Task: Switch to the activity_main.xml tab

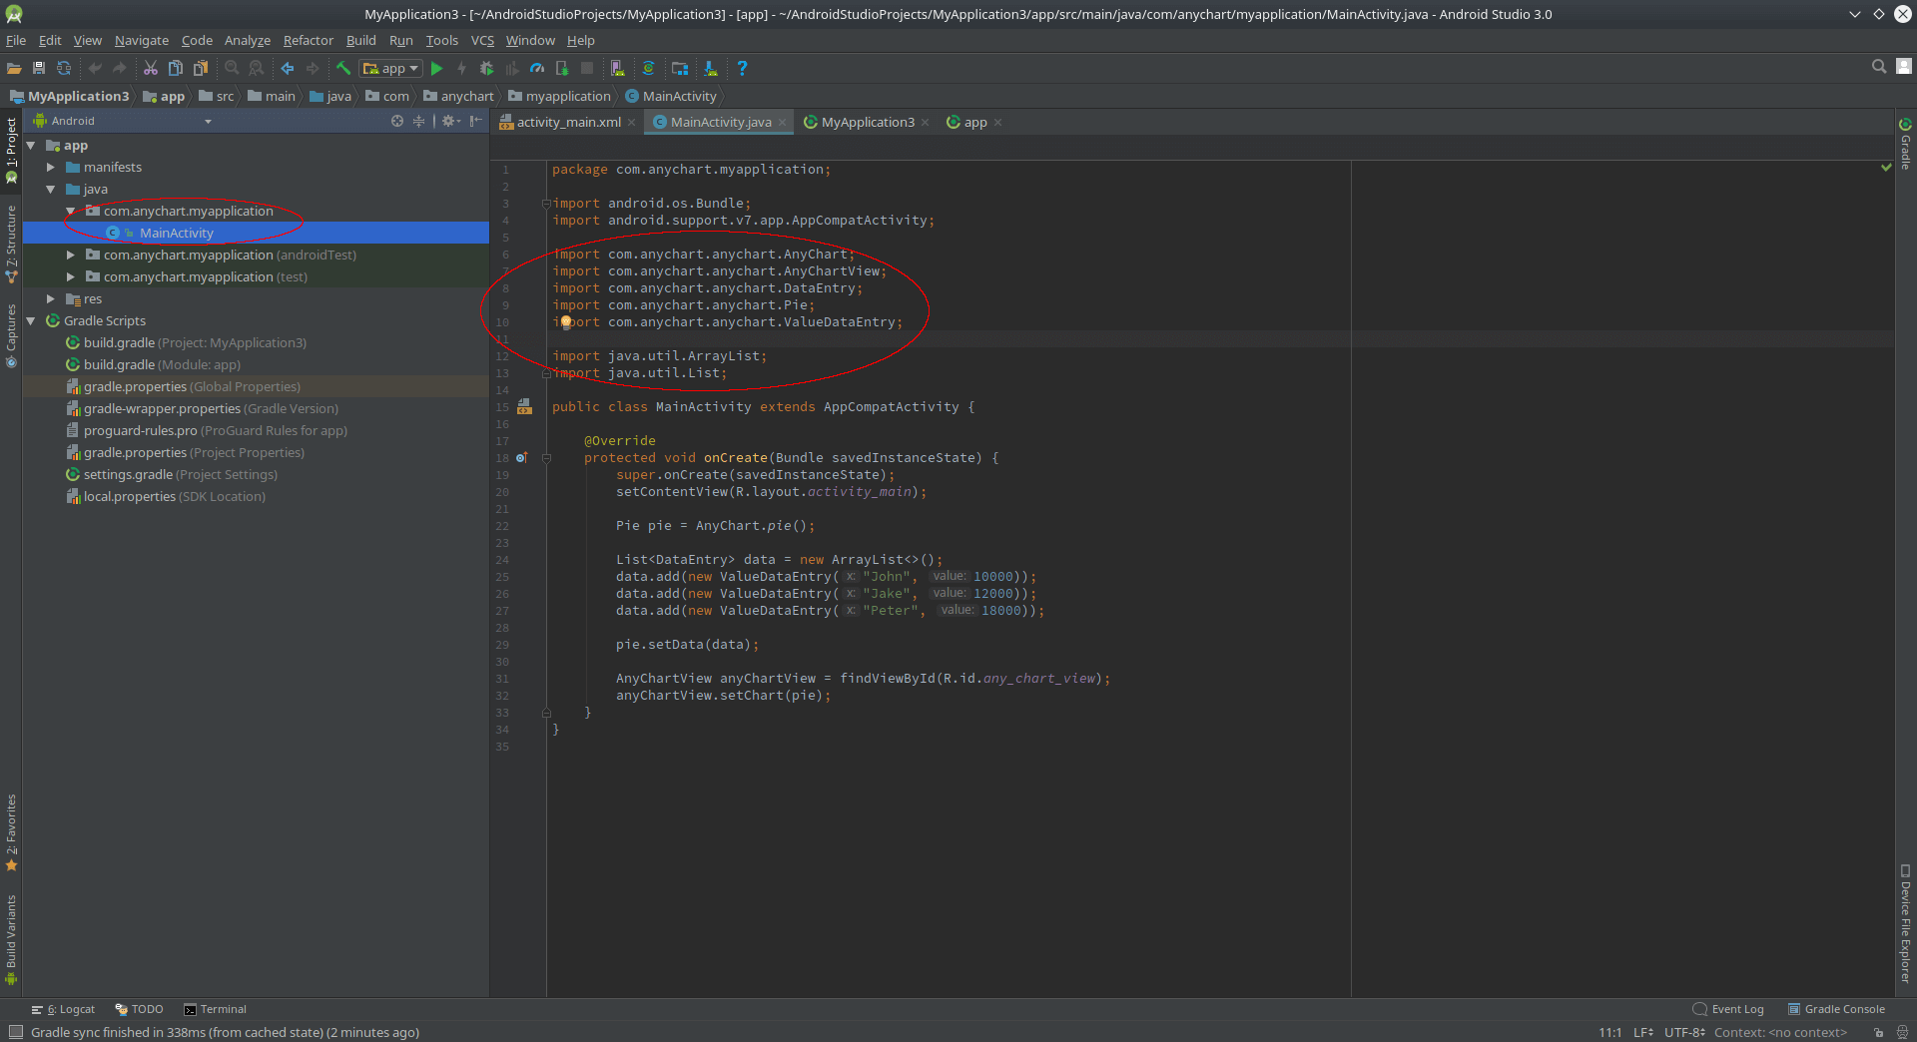Action: click(x=568, y=122)
